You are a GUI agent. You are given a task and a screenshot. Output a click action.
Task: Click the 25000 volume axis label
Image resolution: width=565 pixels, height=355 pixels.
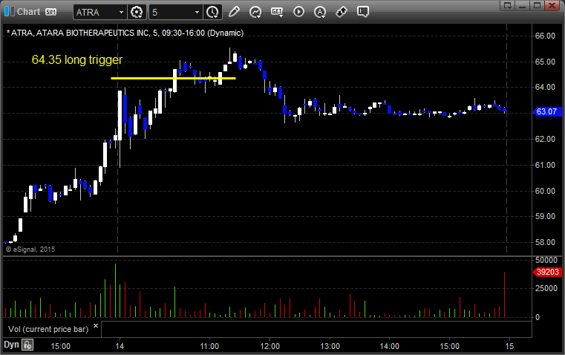tap(546, 288)
